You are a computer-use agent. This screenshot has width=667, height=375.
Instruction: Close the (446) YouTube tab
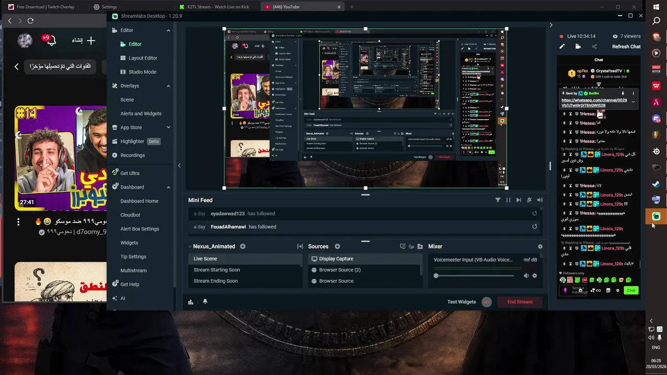(339, 7)
